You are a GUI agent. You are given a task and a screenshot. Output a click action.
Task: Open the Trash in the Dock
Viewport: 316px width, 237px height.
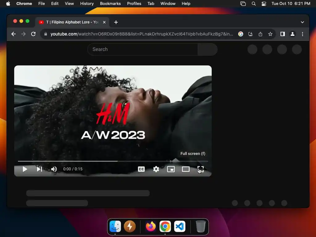201,226
